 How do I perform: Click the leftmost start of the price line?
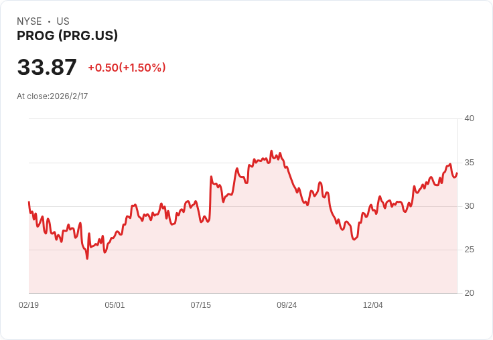pos(29,201)
